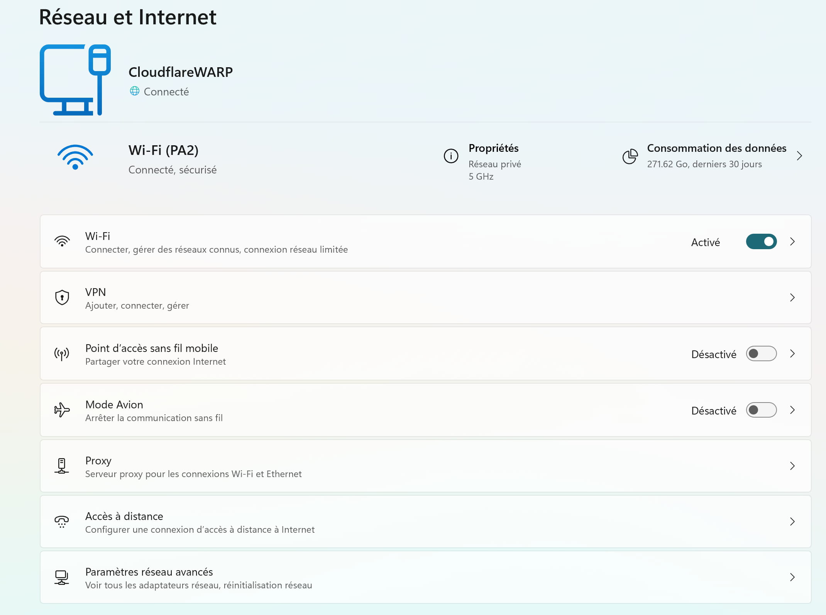The width and height of the screenshot is (826, 615).
Task: Click the VPN shield icon
Action: coord(62,297)
